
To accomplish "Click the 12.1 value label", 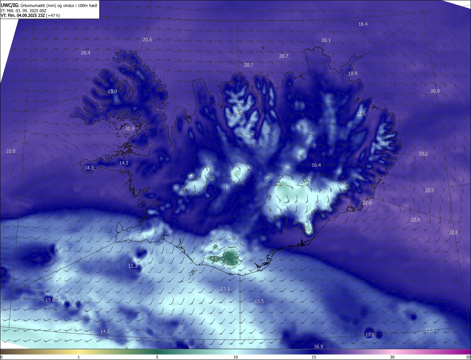I will [x=430, y=330].
